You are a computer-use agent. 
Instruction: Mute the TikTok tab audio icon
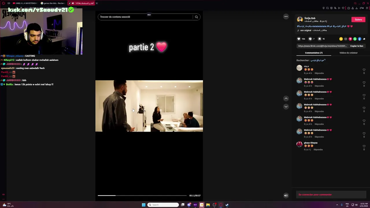tap(73, 3)
